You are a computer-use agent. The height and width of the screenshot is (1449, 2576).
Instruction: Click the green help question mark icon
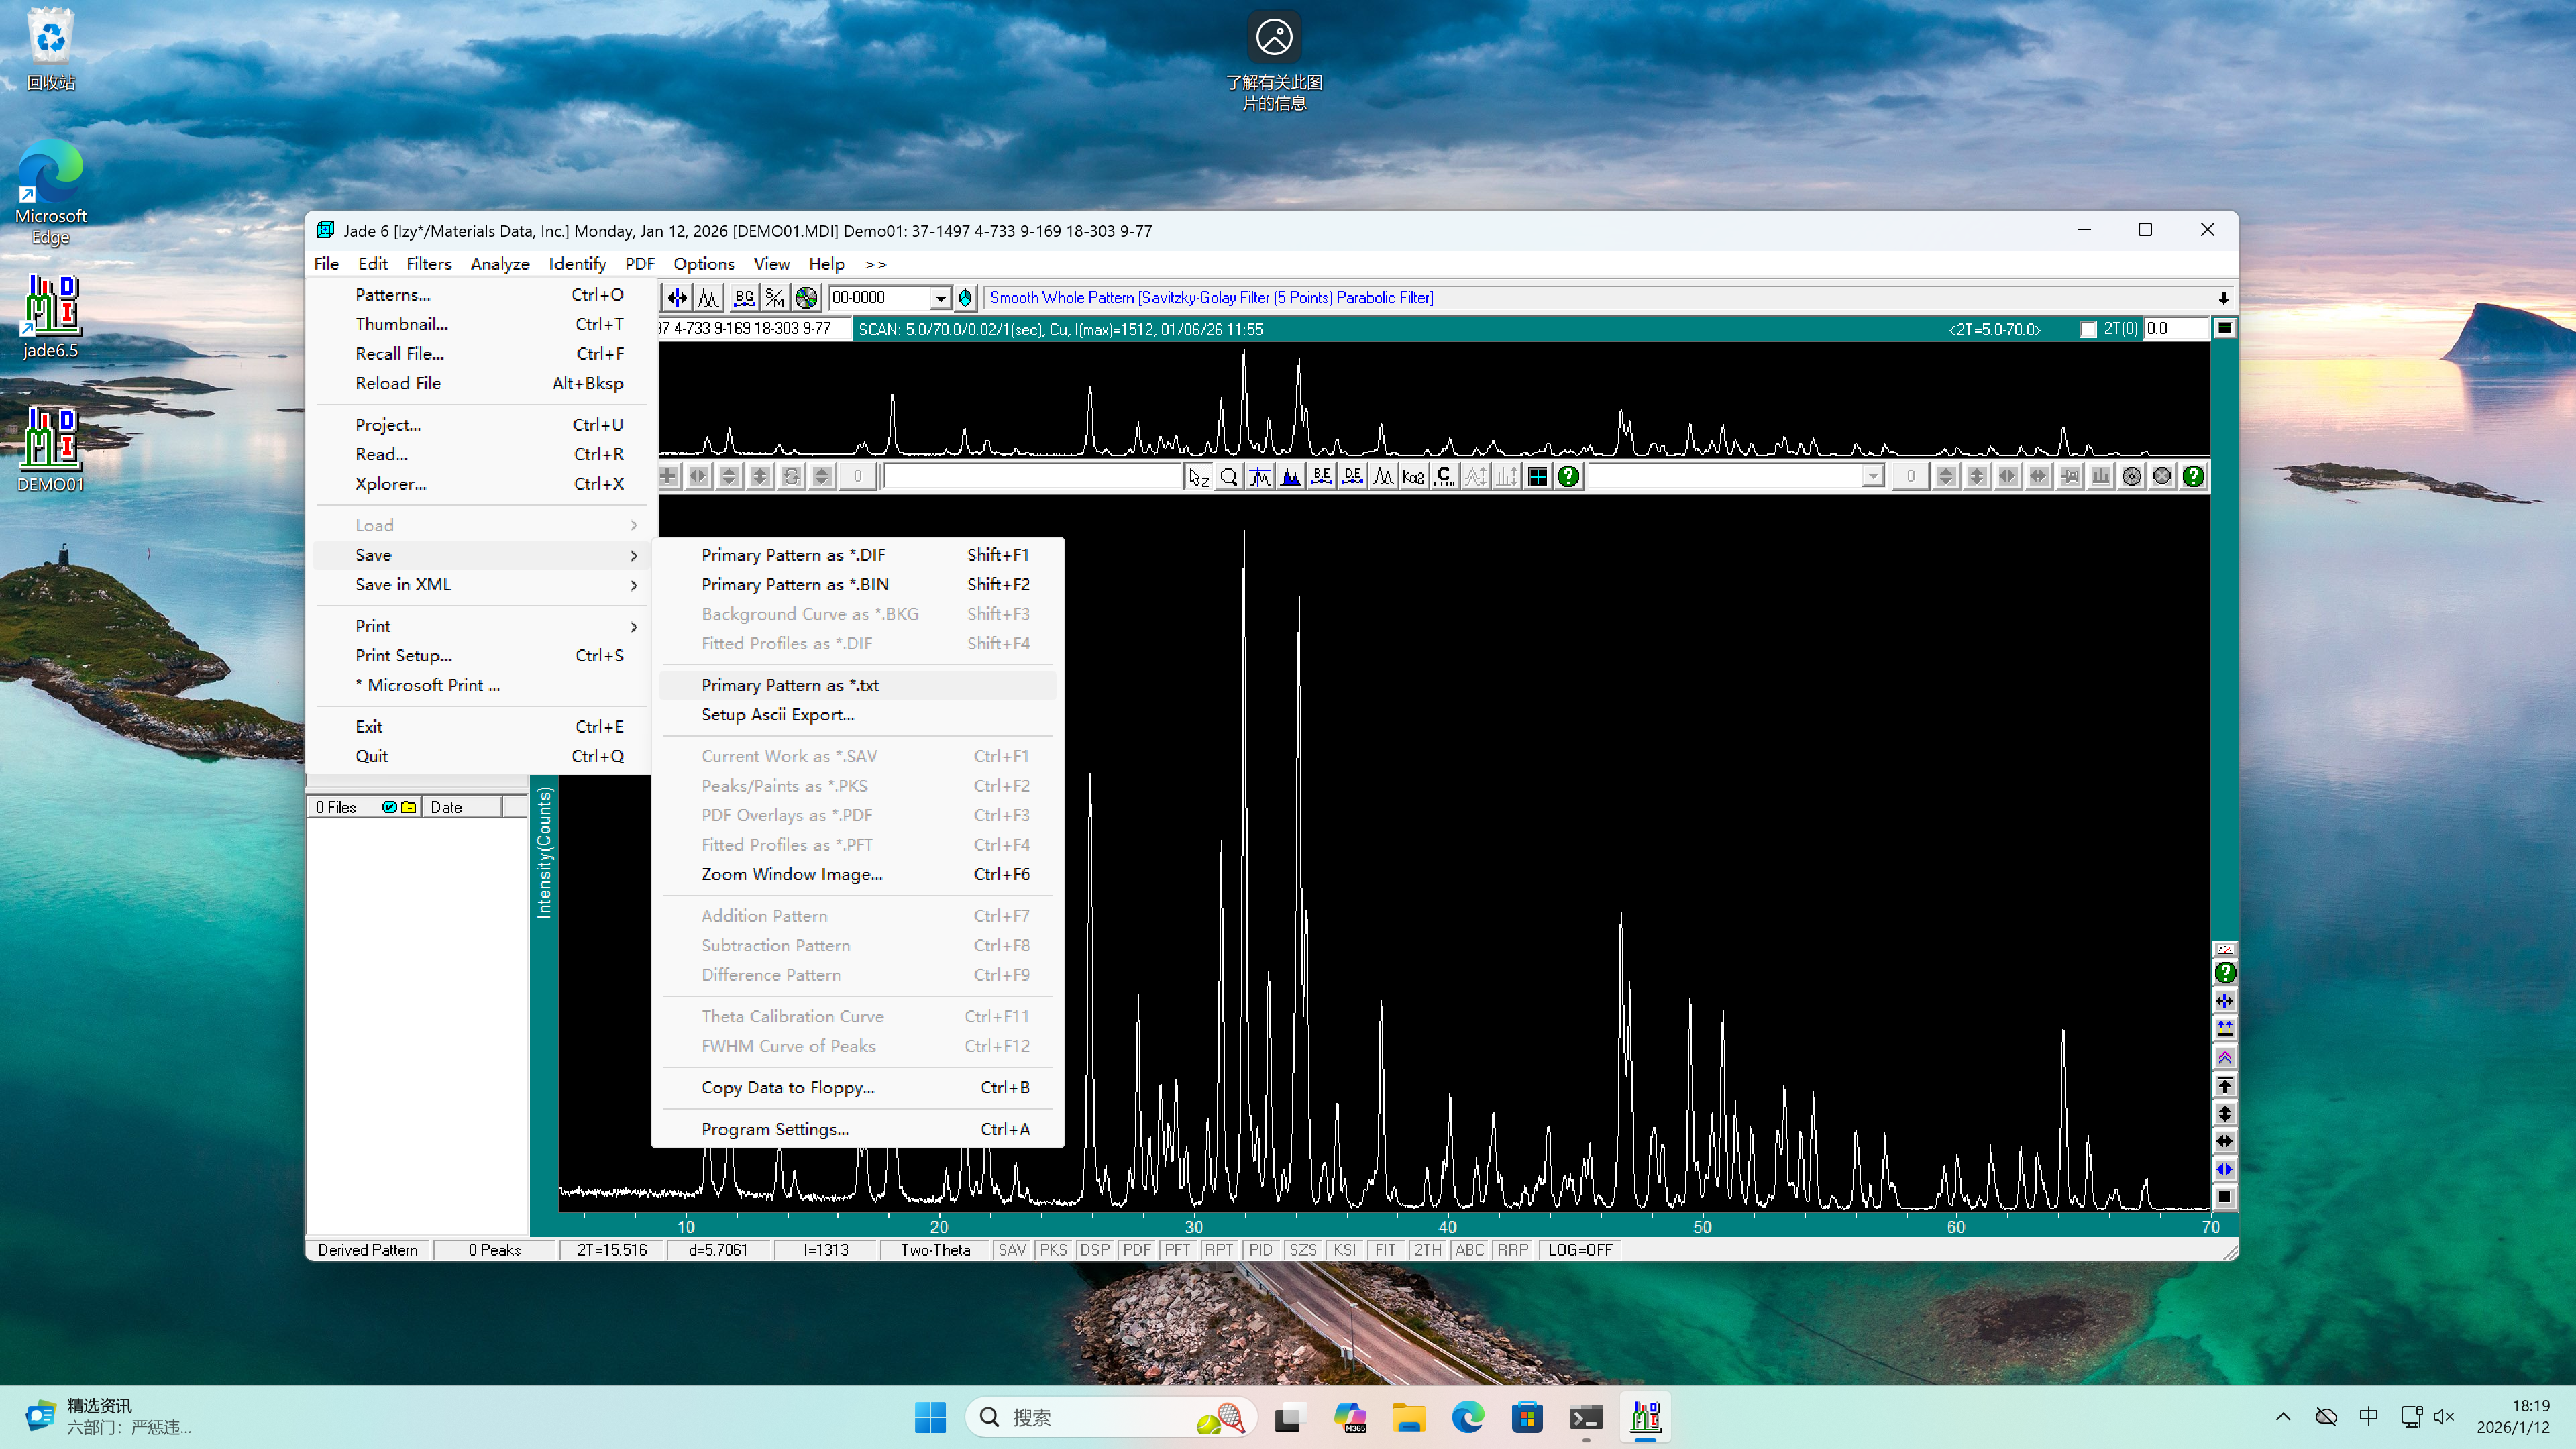tap(1568, 477)
